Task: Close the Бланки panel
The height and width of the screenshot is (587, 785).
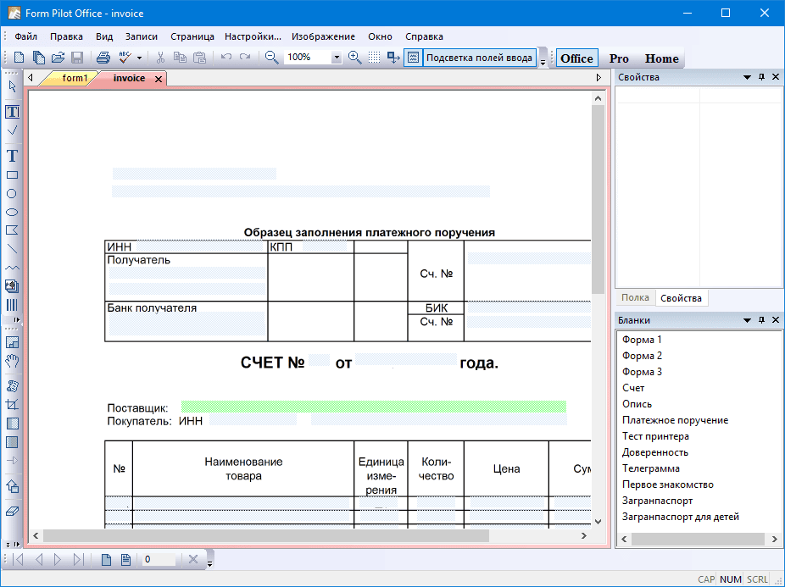Action: 776,320
